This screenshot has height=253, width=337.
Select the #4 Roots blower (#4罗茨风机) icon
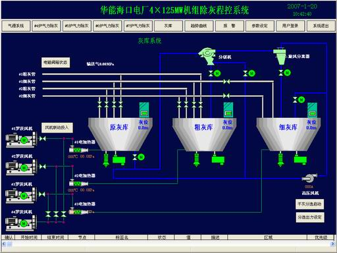coord(21,223)
